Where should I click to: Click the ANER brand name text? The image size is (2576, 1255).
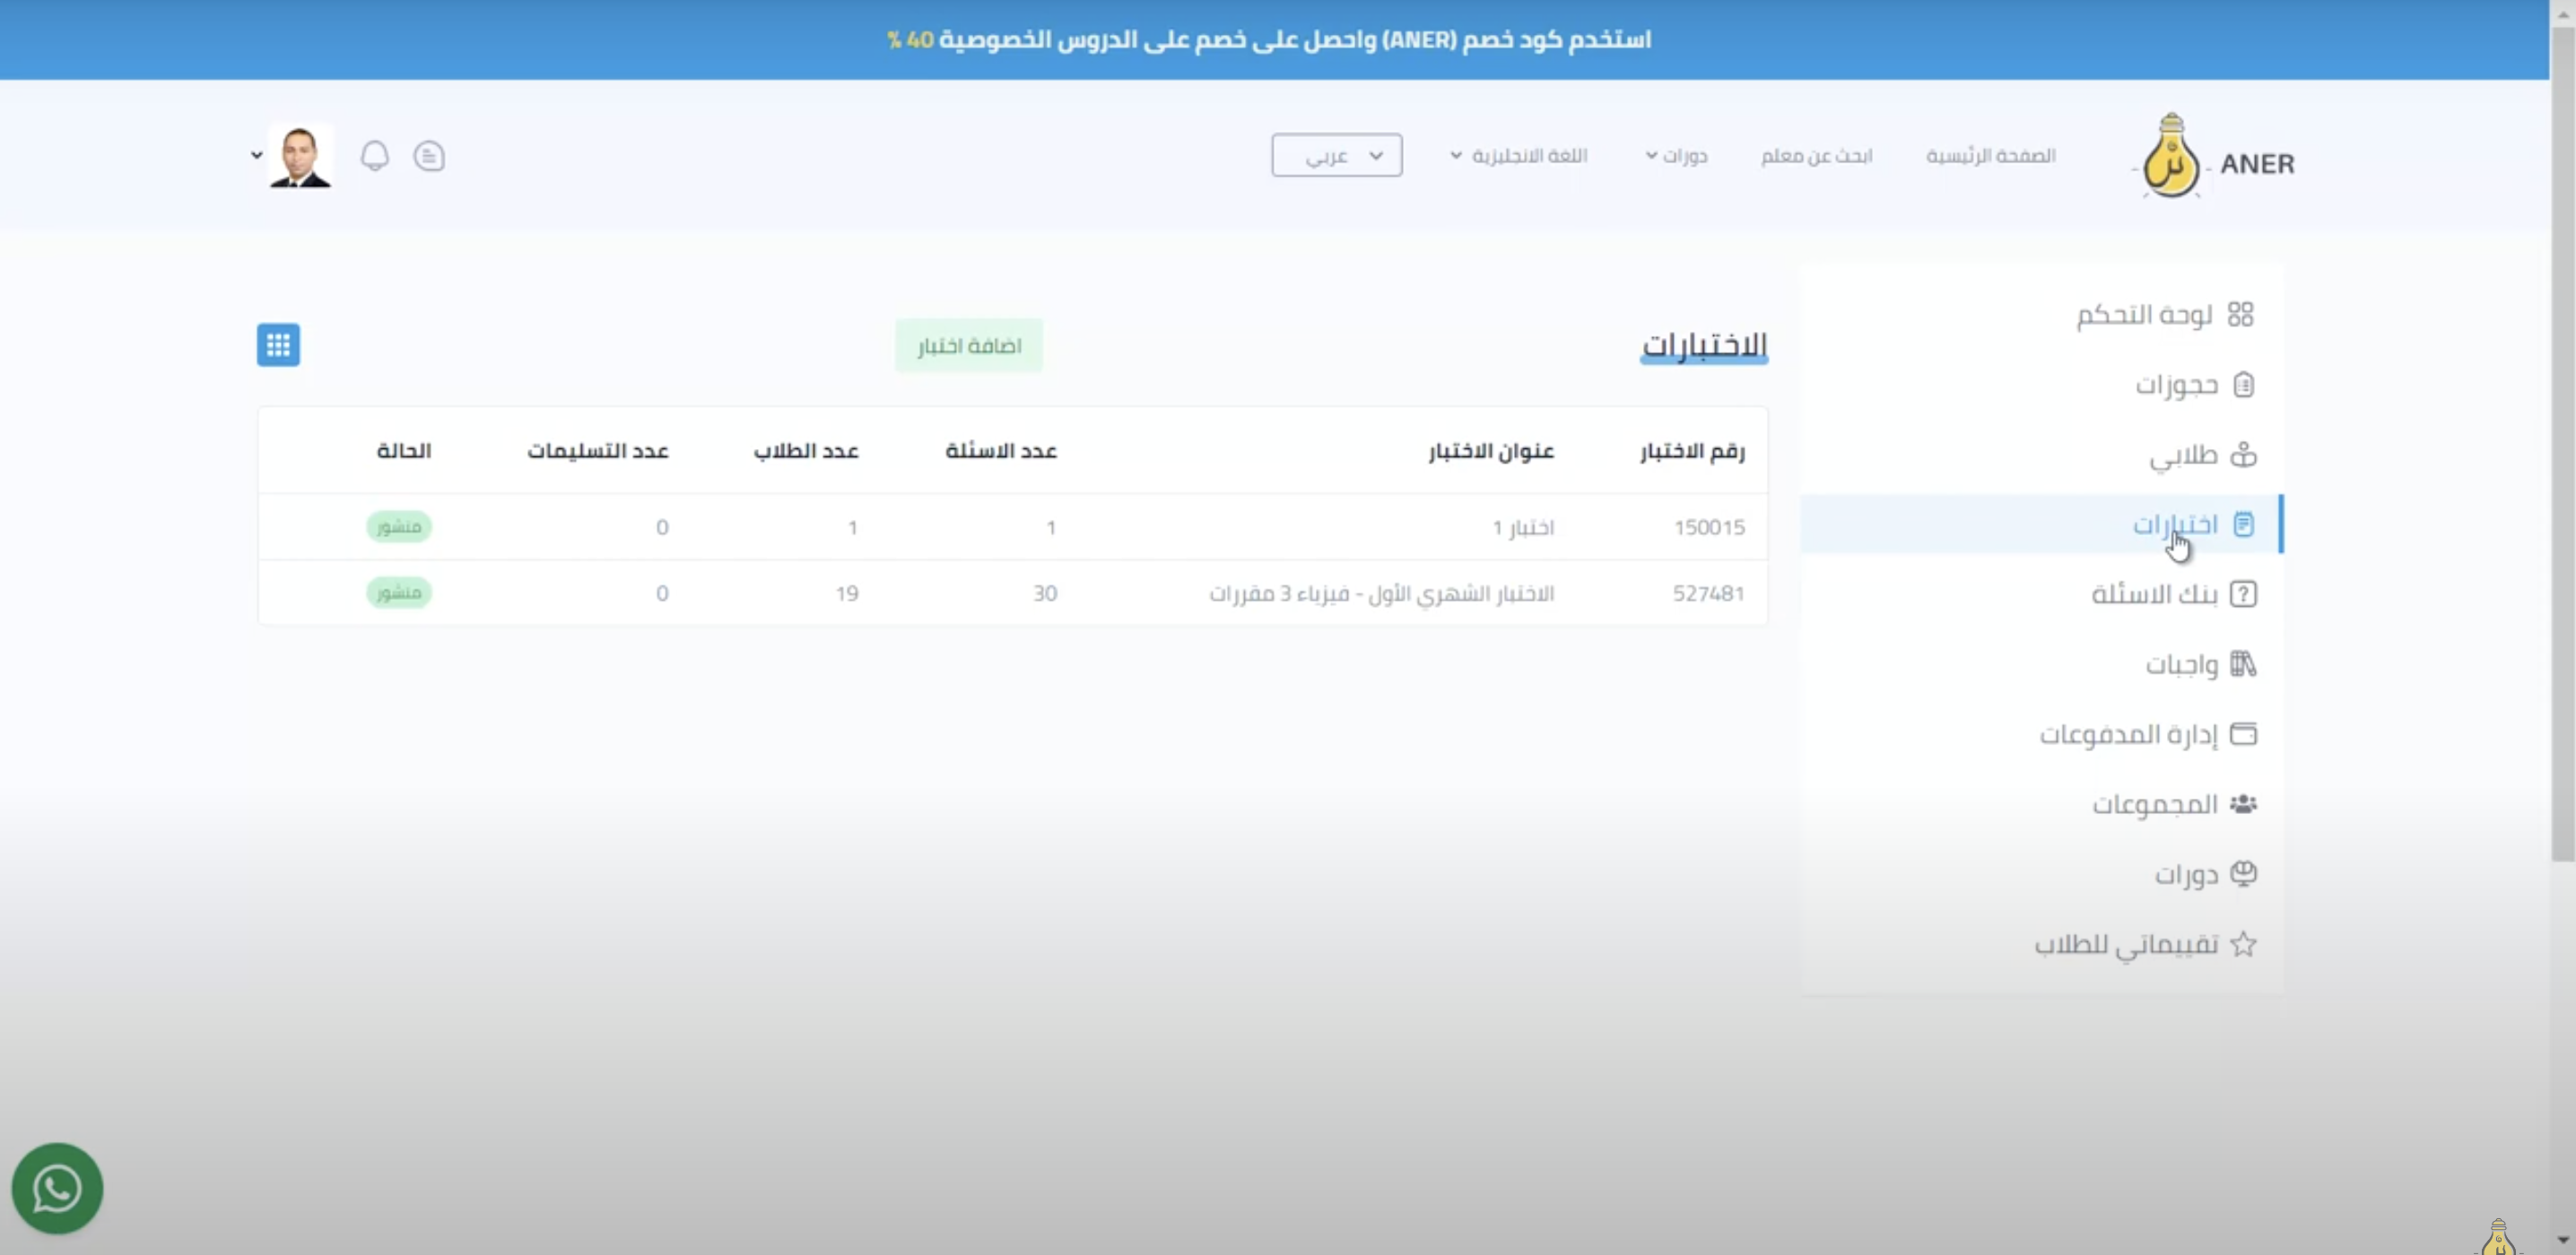click(2257, 164)
